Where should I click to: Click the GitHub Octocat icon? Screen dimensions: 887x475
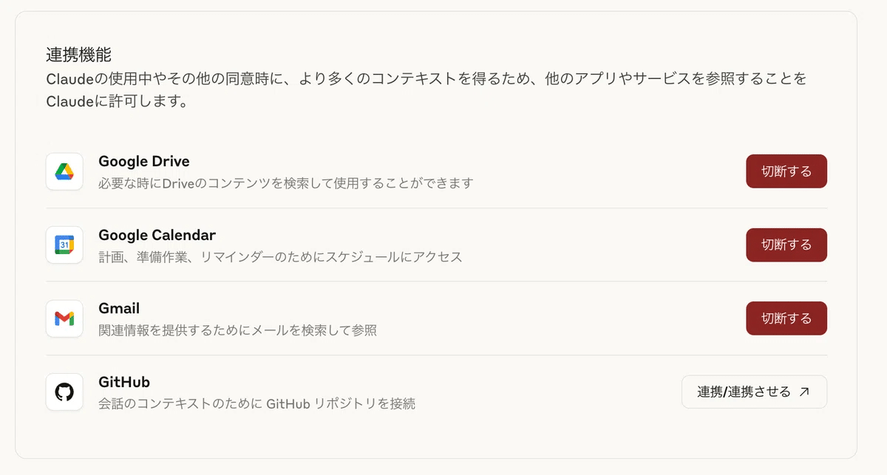pos(64,392)
